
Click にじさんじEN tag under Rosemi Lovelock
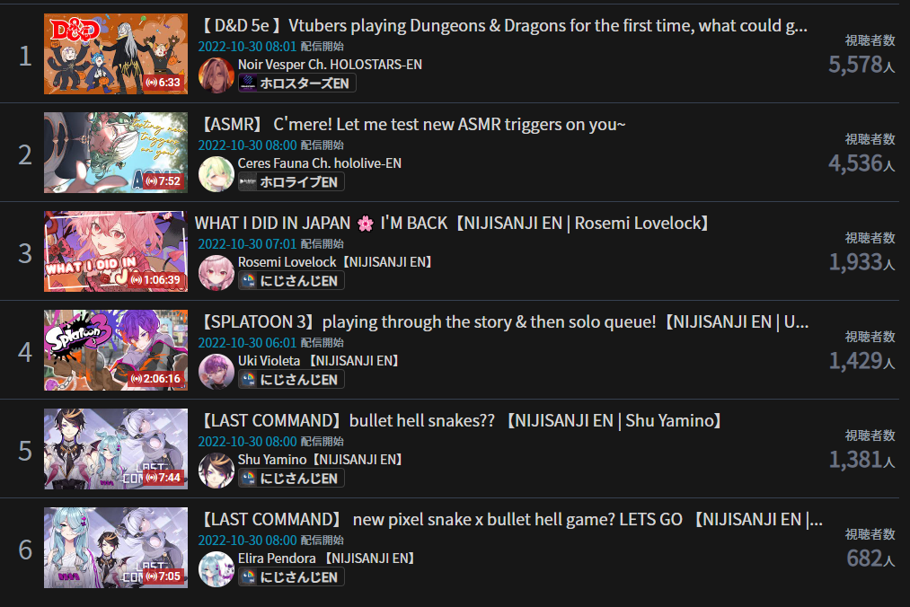coord(291,280)
